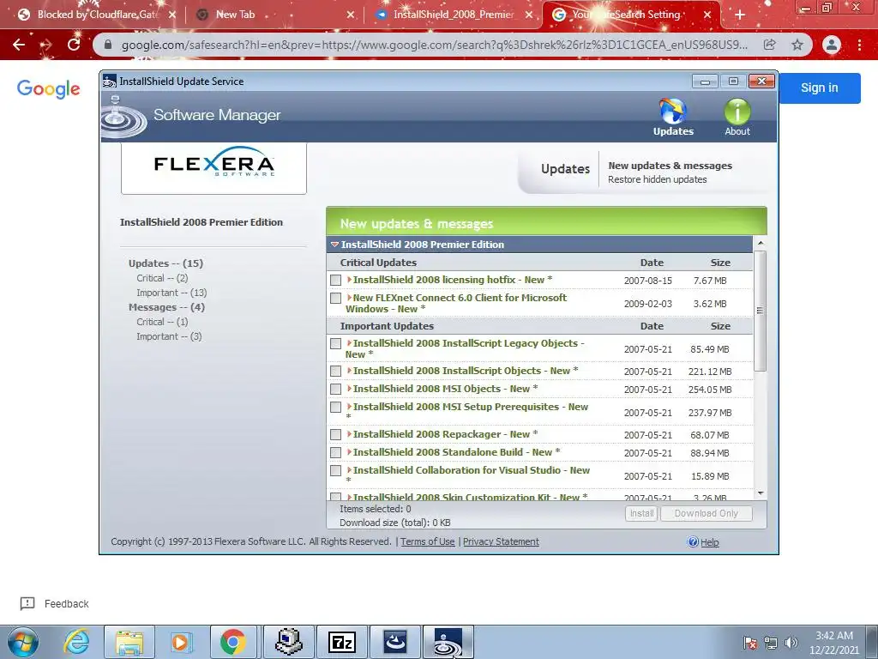The image size is (878, 659).
Task: Check New FLEXnet Connect 6.0 Client checkbox
Action: tap(335, 298)
